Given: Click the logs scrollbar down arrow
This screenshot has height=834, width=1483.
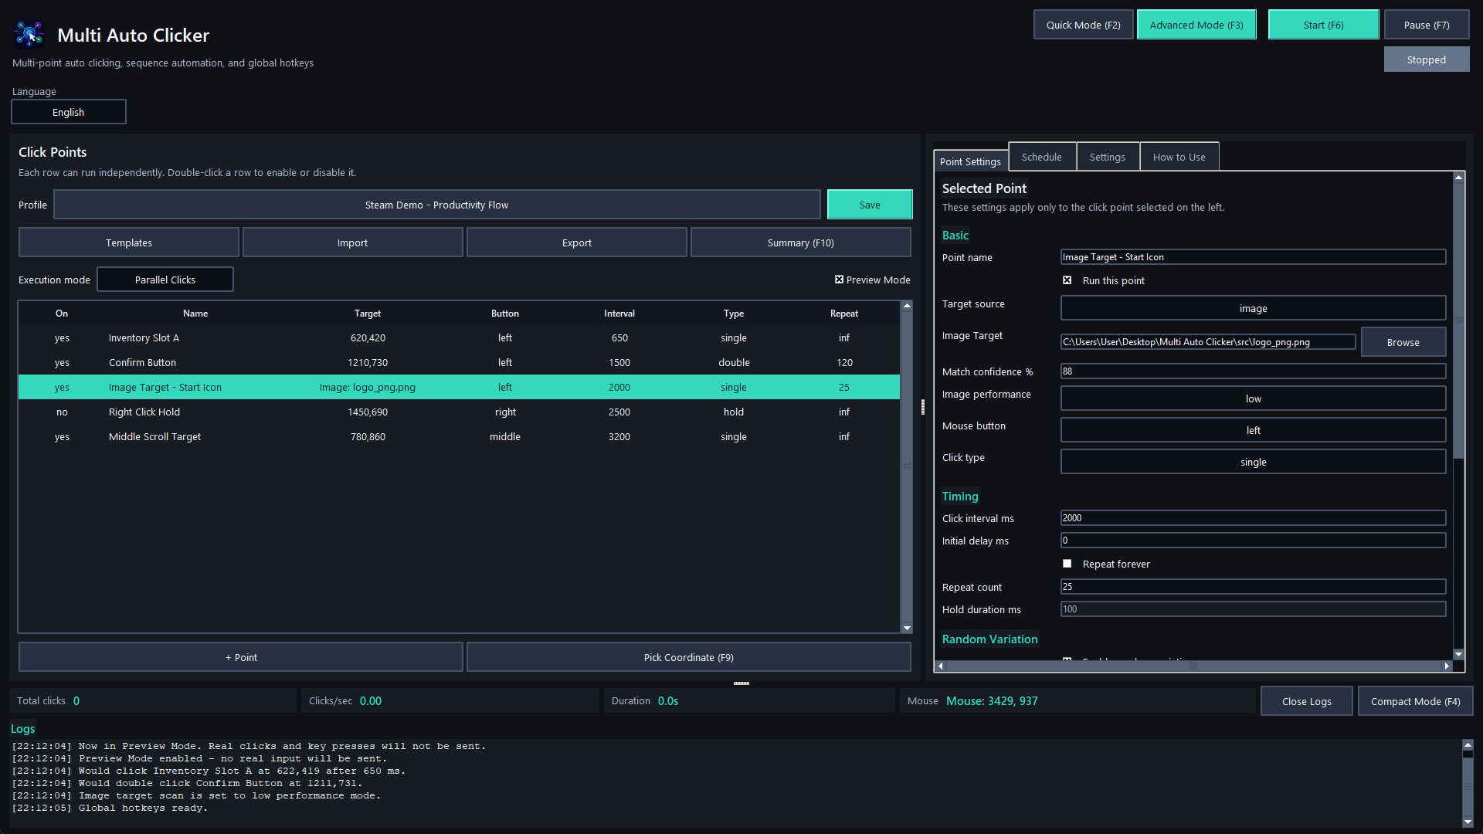Looking at the screenshot, I should pos(1468,822).
